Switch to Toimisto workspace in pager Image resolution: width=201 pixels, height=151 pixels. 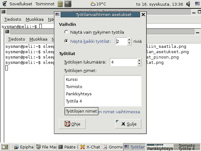187,145
